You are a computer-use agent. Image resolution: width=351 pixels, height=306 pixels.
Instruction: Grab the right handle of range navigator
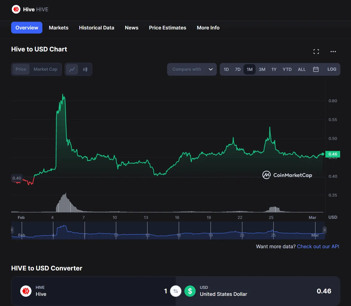click(x=325, y=230)
